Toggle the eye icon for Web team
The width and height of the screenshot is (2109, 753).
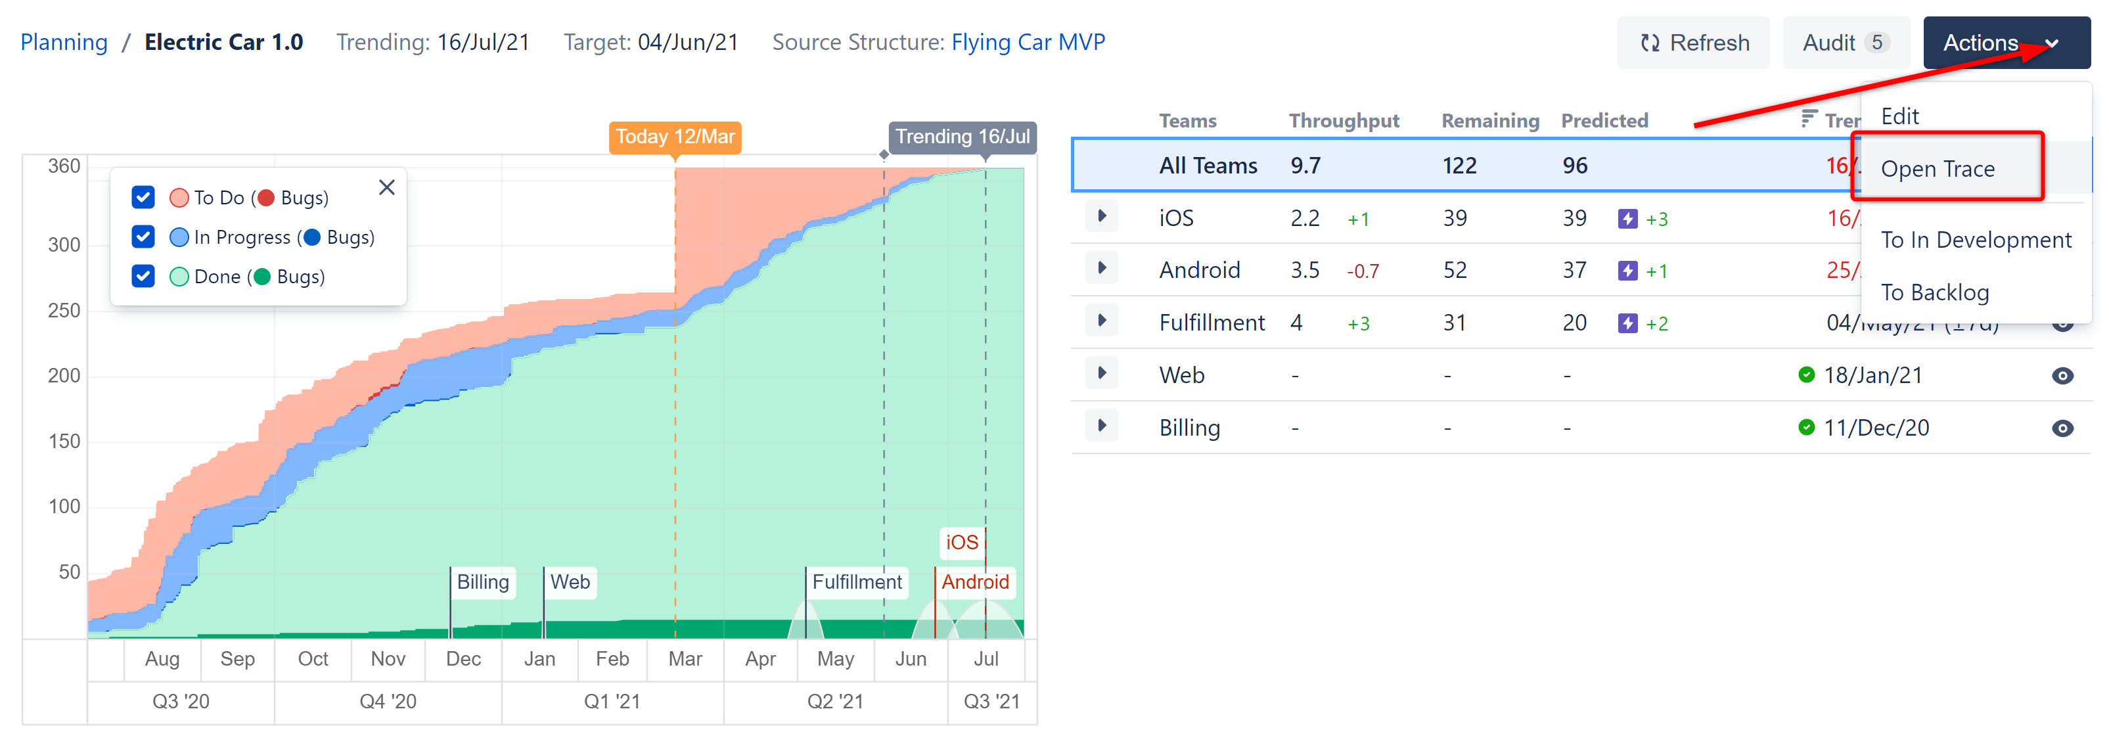point(2062,376)
